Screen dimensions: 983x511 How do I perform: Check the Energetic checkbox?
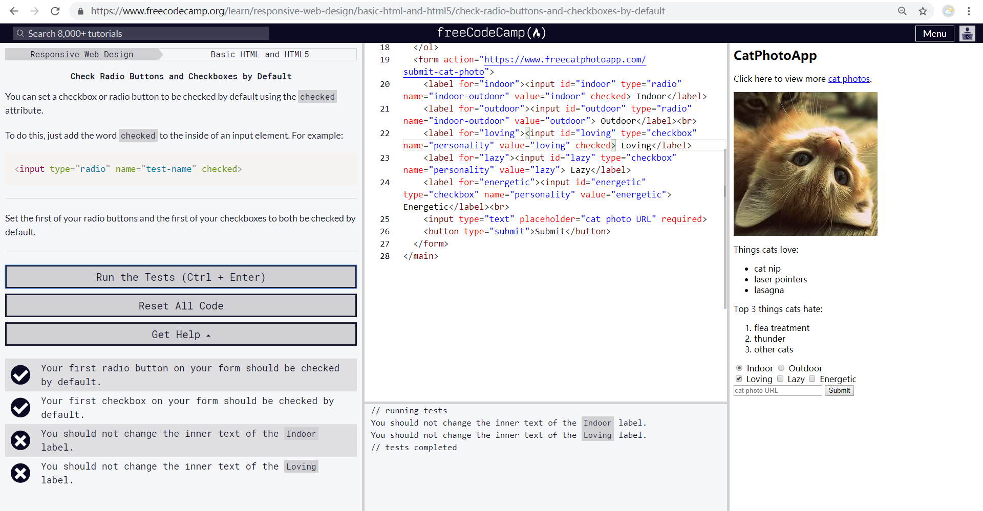click(812, 379)
